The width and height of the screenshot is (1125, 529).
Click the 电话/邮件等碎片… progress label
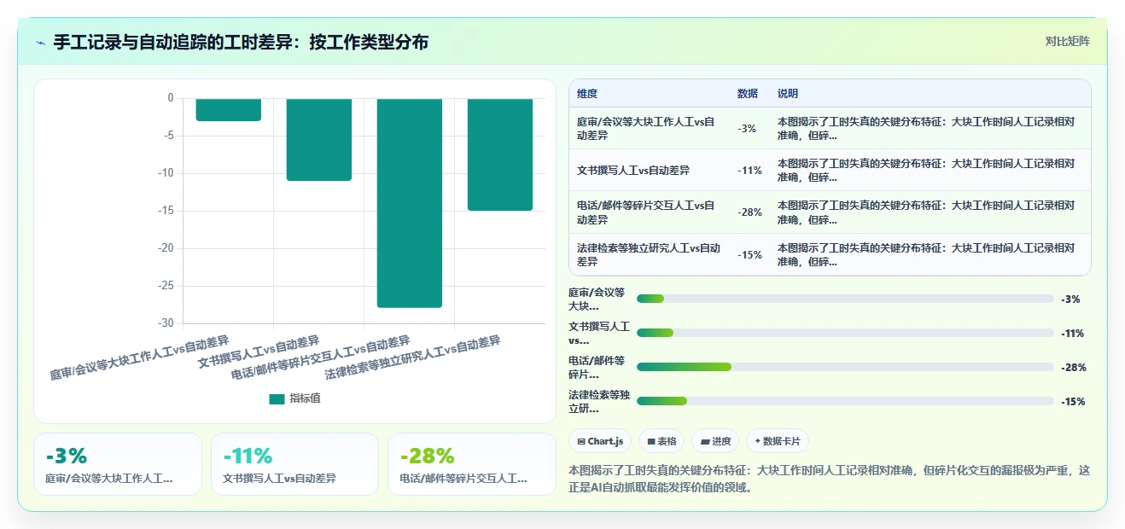click(597, 367)
